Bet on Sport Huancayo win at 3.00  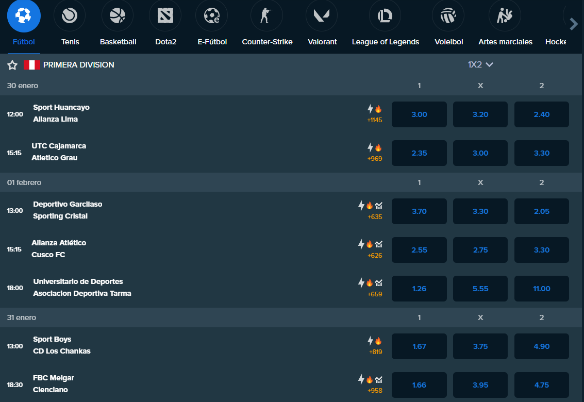coord(419,114)
